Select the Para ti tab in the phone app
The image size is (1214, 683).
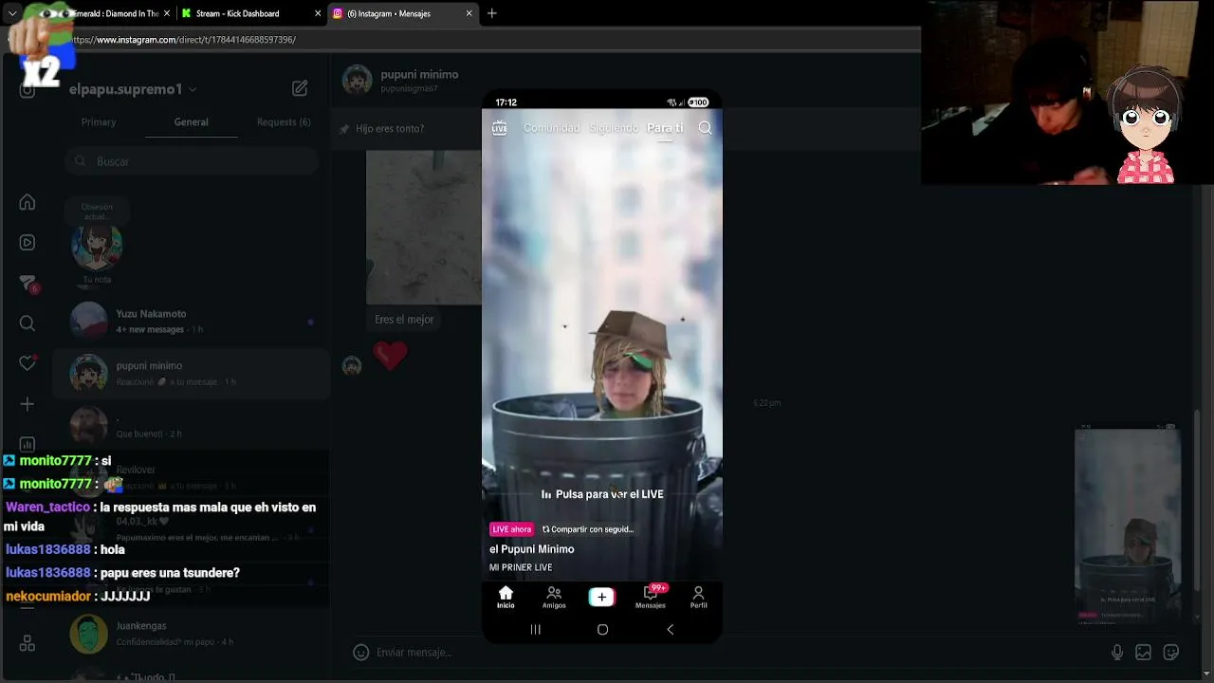[665, 128]
